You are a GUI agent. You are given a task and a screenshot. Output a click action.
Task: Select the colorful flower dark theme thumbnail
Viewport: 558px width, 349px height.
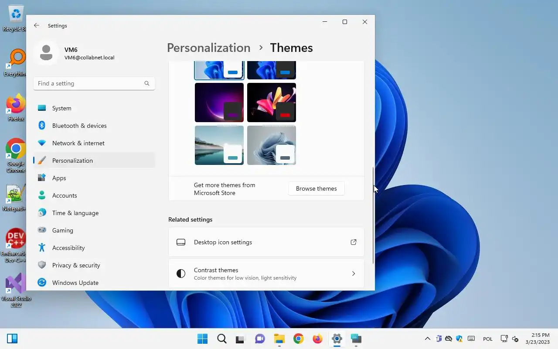[x=272, y=103]
